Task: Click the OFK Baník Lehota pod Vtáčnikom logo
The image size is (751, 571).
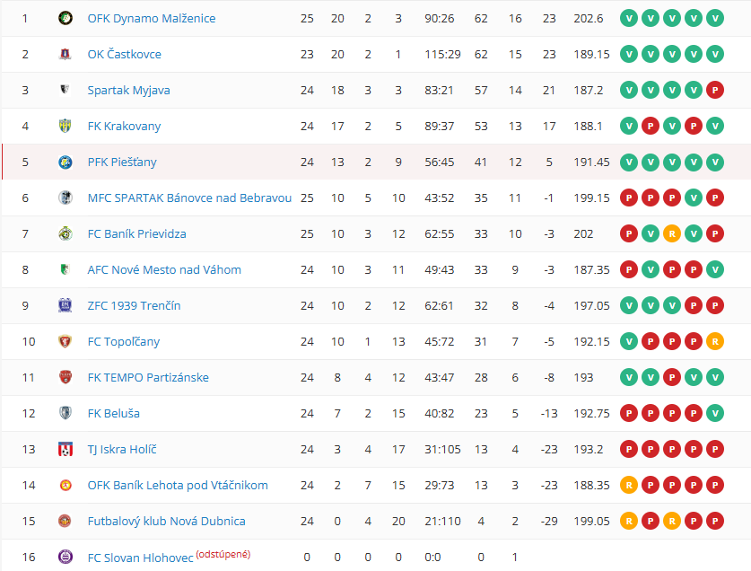Action: (x=65, y=485)
